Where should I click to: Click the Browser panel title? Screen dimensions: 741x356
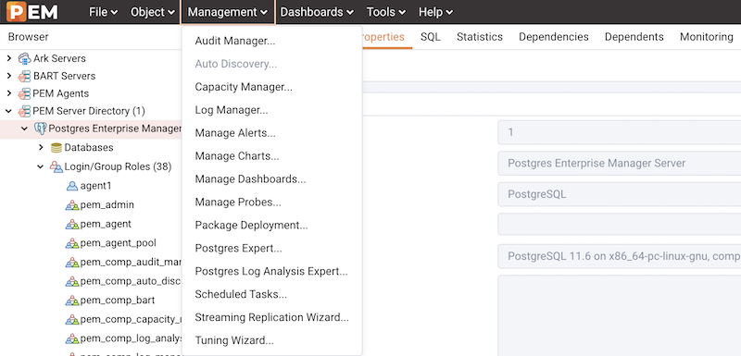click(x=29, y=37)
